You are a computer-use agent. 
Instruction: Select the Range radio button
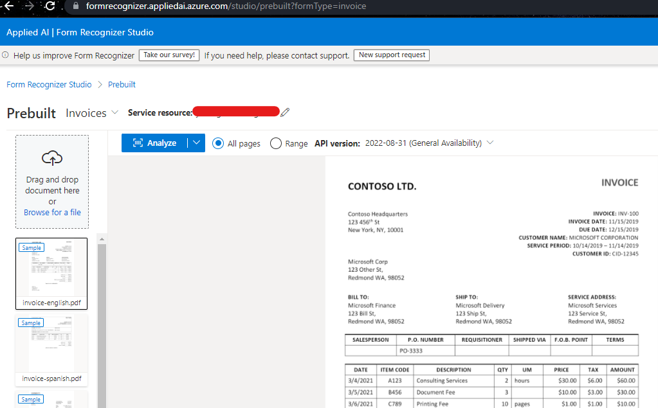[x=276, y=143]
